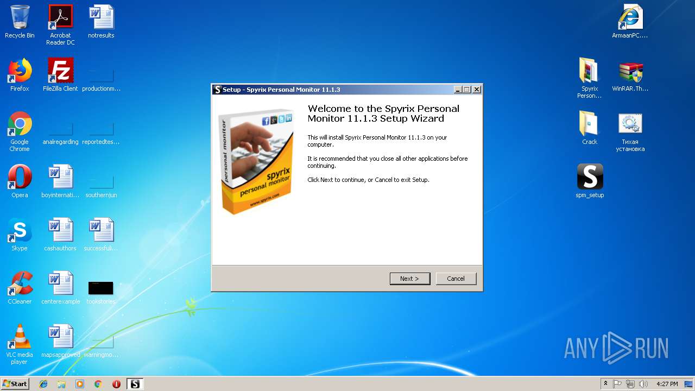Open Windows Explorer from the taskbar
This screenshot has width=695, height=391.
click(61, 384)
